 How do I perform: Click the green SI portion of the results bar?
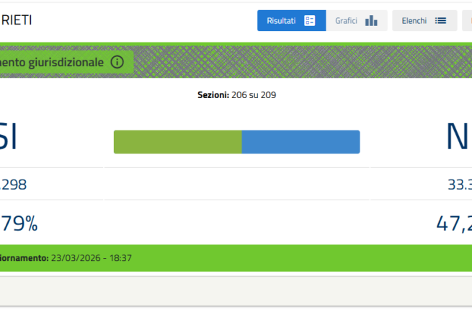point(177,142)
